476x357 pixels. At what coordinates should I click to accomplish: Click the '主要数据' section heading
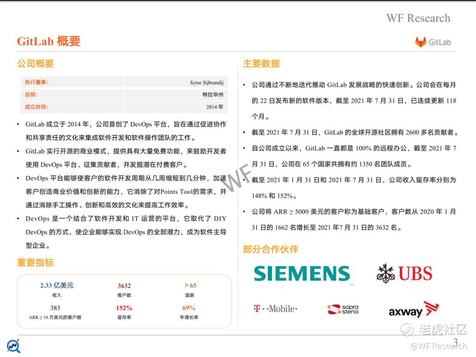(261, 63)
